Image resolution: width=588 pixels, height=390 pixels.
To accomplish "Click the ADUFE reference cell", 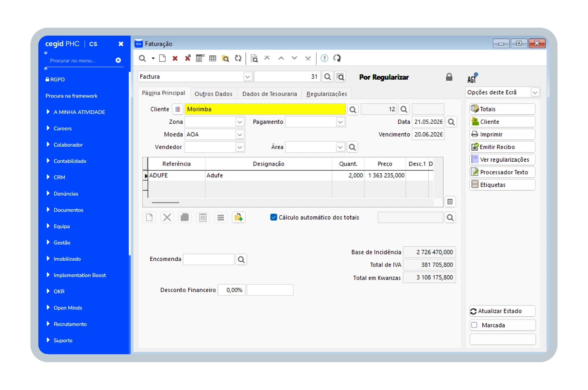I will (x=177, y=175).
